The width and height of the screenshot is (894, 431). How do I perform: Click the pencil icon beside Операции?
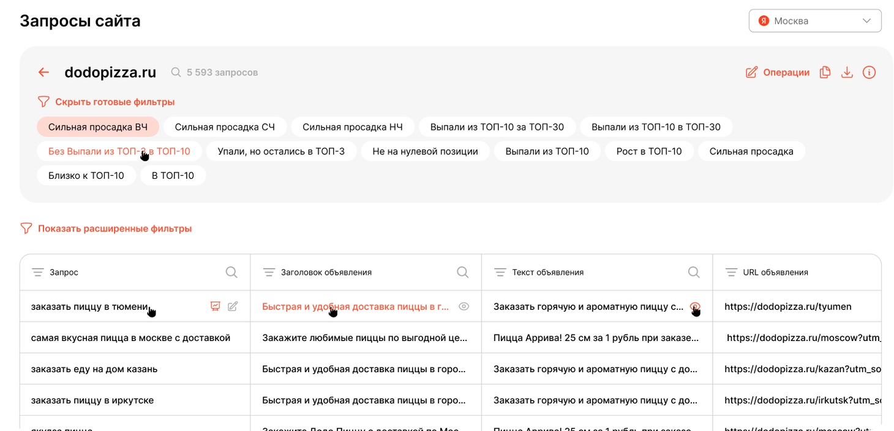[751, 72]
